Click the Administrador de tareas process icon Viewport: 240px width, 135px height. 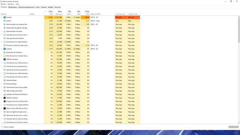(x=4, y=31)
